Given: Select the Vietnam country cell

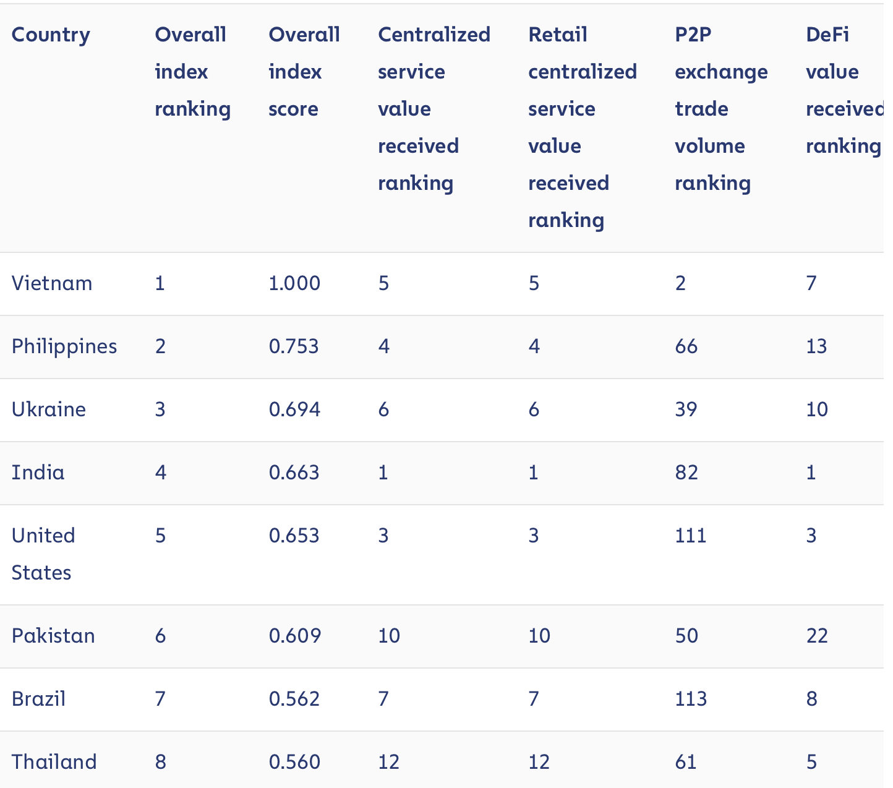Looking at the screenshot, I should (x=52, y=283).
